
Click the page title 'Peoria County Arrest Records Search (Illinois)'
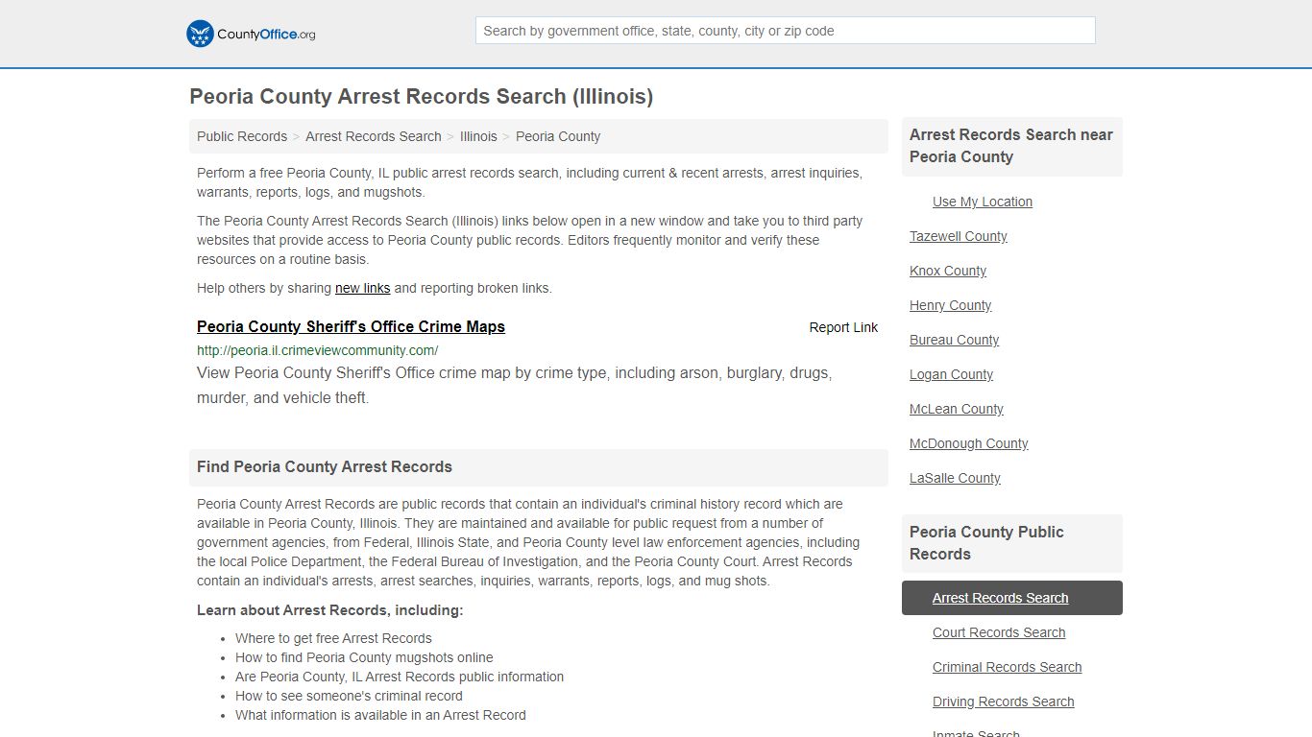coord(421,97)
